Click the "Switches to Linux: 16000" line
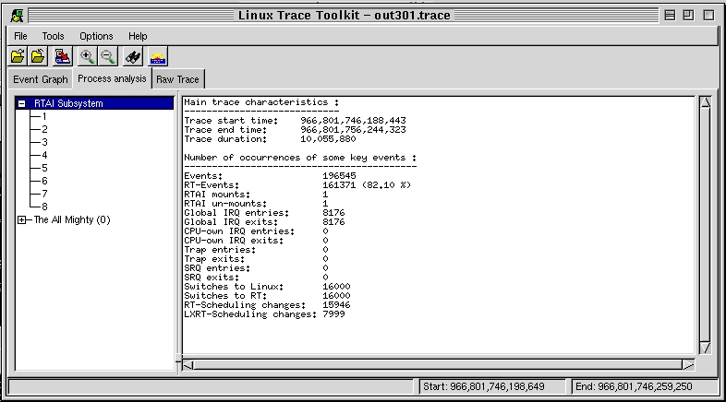726x402 pixels. coord(267,287)
